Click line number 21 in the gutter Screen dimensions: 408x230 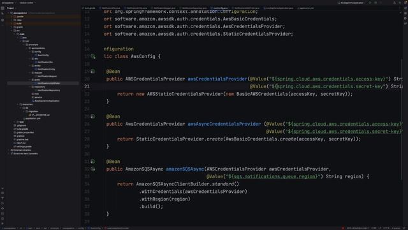click(87, 87)
